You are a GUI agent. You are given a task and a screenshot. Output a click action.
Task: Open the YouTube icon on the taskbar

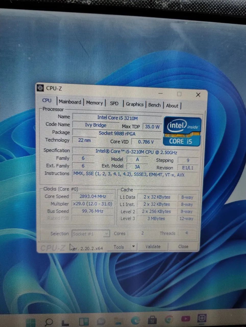[x=186, y=319]
